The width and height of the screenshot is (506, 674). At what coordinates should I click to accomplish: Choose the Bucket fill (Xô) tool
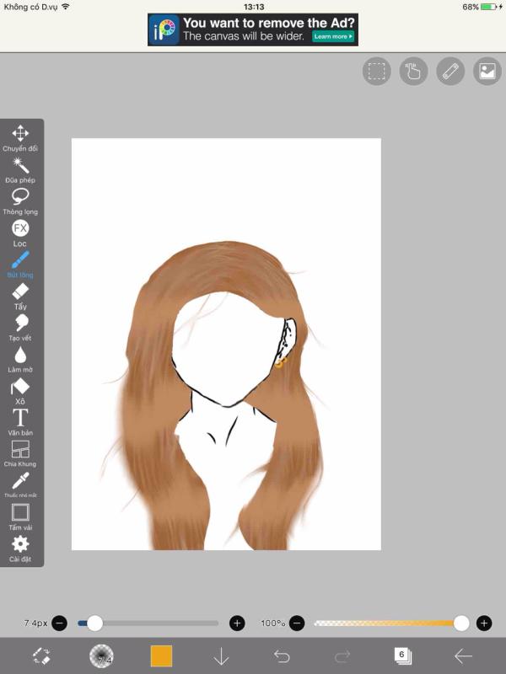click(20, 388)
